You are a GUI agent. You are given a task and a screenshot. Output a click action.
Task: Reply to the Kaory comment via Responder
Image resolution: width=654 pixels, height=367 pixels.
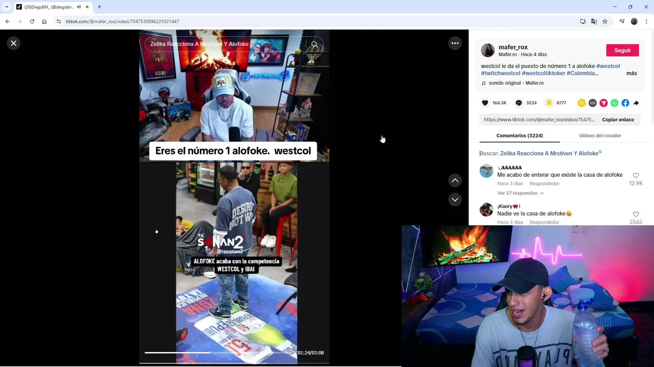(544, 222)
